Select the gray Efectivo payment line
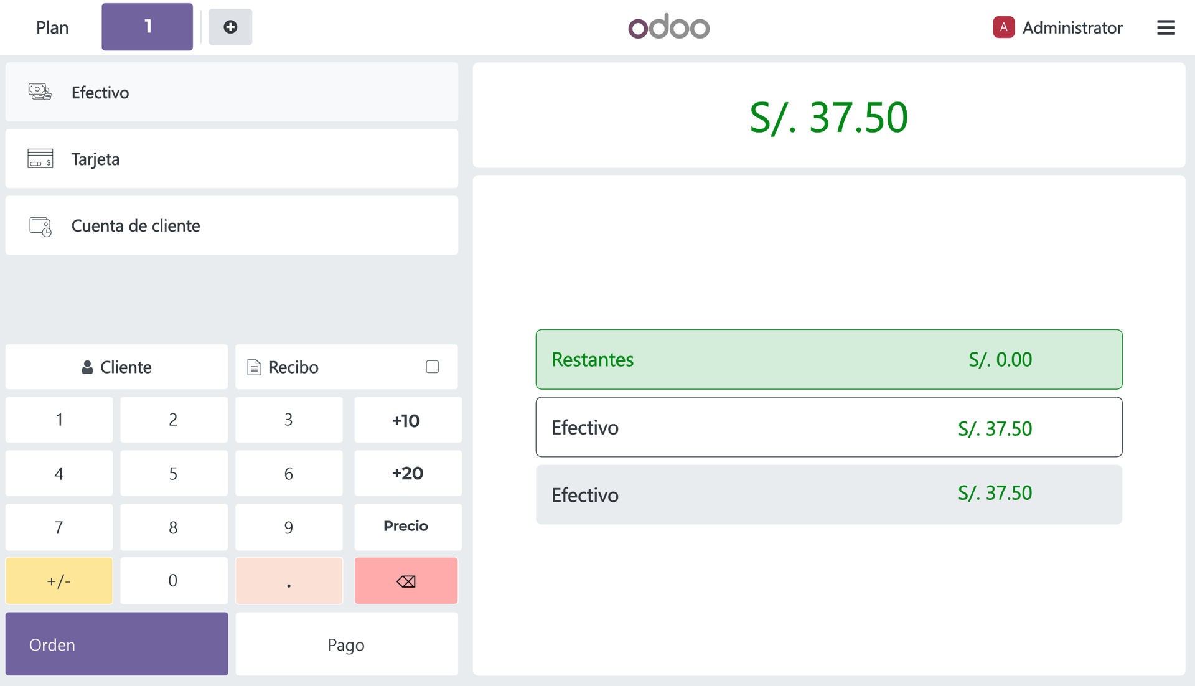The height and width of the screenshot is (686, 1195). click(828, 495)
